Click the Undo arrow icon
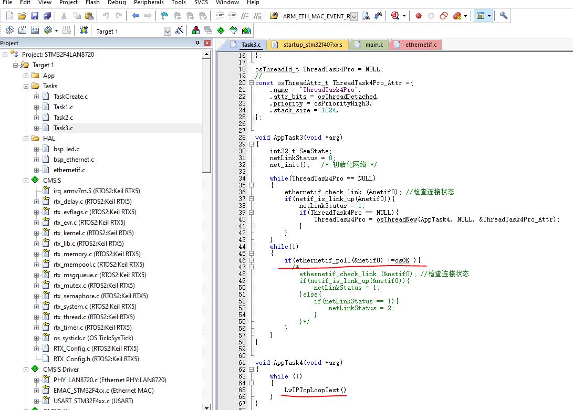 [x=106, y=16]
